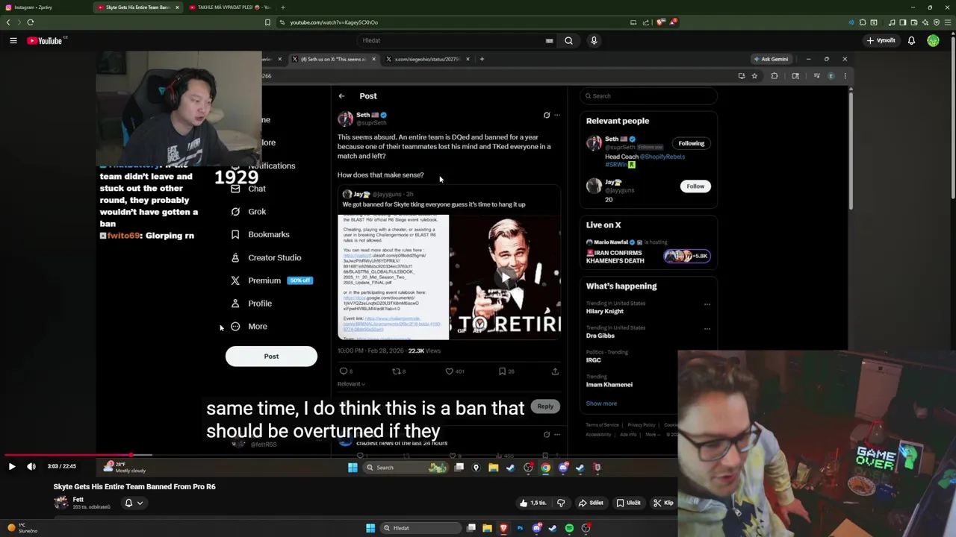Like the video with thumbs up
Screen dimensions: 956x537
coord(534,503)
